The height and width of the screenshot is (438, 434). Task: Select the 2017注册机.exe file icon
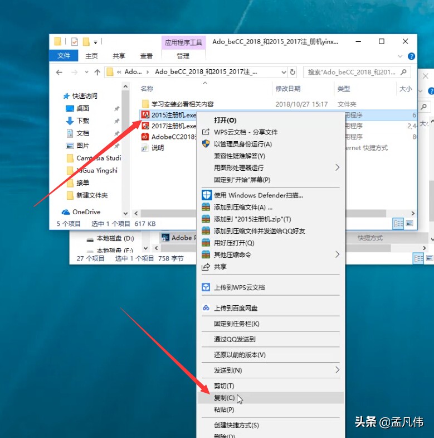[x=145, y=126]
